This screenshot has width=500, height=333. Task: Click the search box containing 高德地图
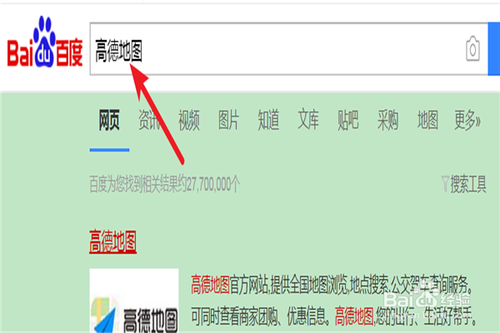288,49
